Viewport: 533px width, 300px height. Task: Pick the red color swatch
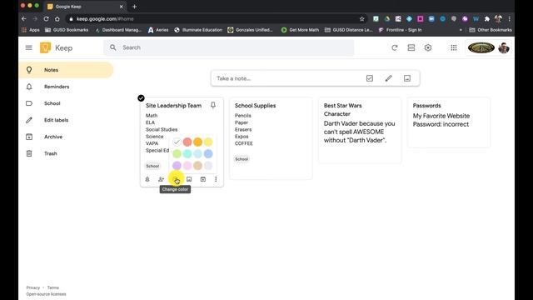187,142
